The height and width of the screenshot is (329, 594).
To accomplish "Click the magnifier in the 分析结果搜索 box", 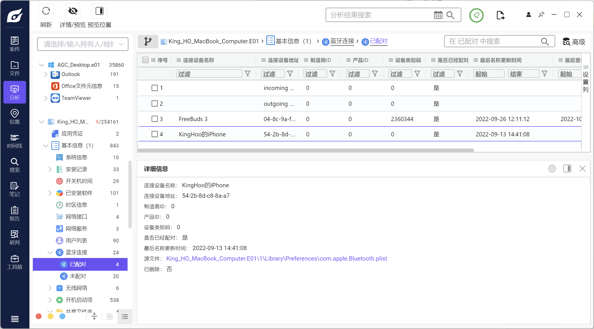I will pyautogui.click(x=450, y=15).
